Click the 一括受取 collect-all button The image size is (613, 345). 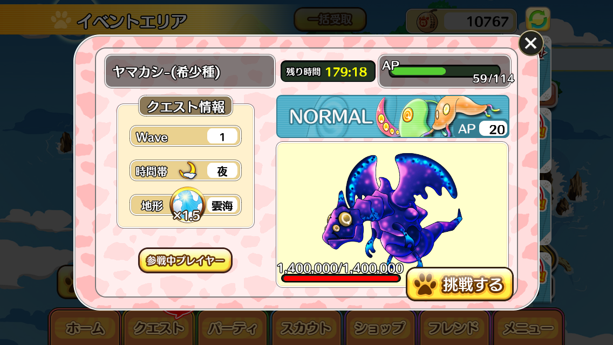pos(330,19)
